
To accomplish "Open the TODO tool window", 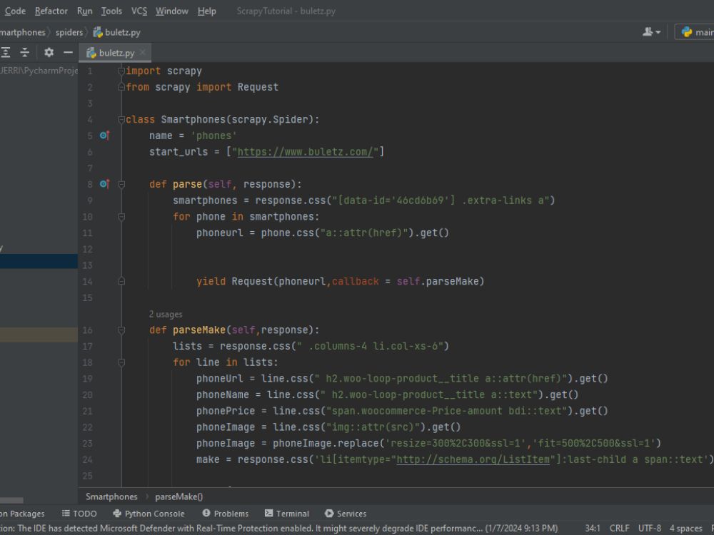I will click(x=80, y=514).
